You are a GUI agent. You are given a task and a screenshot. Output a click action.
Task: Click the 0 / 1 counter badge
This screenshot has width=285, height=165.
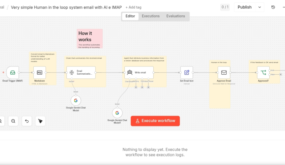[x=225, y=7]
